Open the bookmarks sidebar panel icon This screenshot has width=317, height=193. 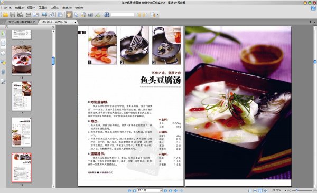[x=3, y=34]
